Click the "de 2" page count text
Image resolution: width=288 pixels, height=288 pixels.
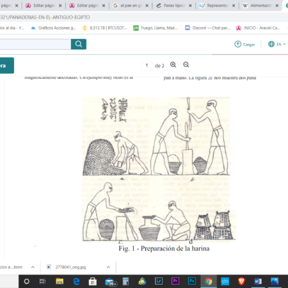pyautogui.click(x=159, y=66)
